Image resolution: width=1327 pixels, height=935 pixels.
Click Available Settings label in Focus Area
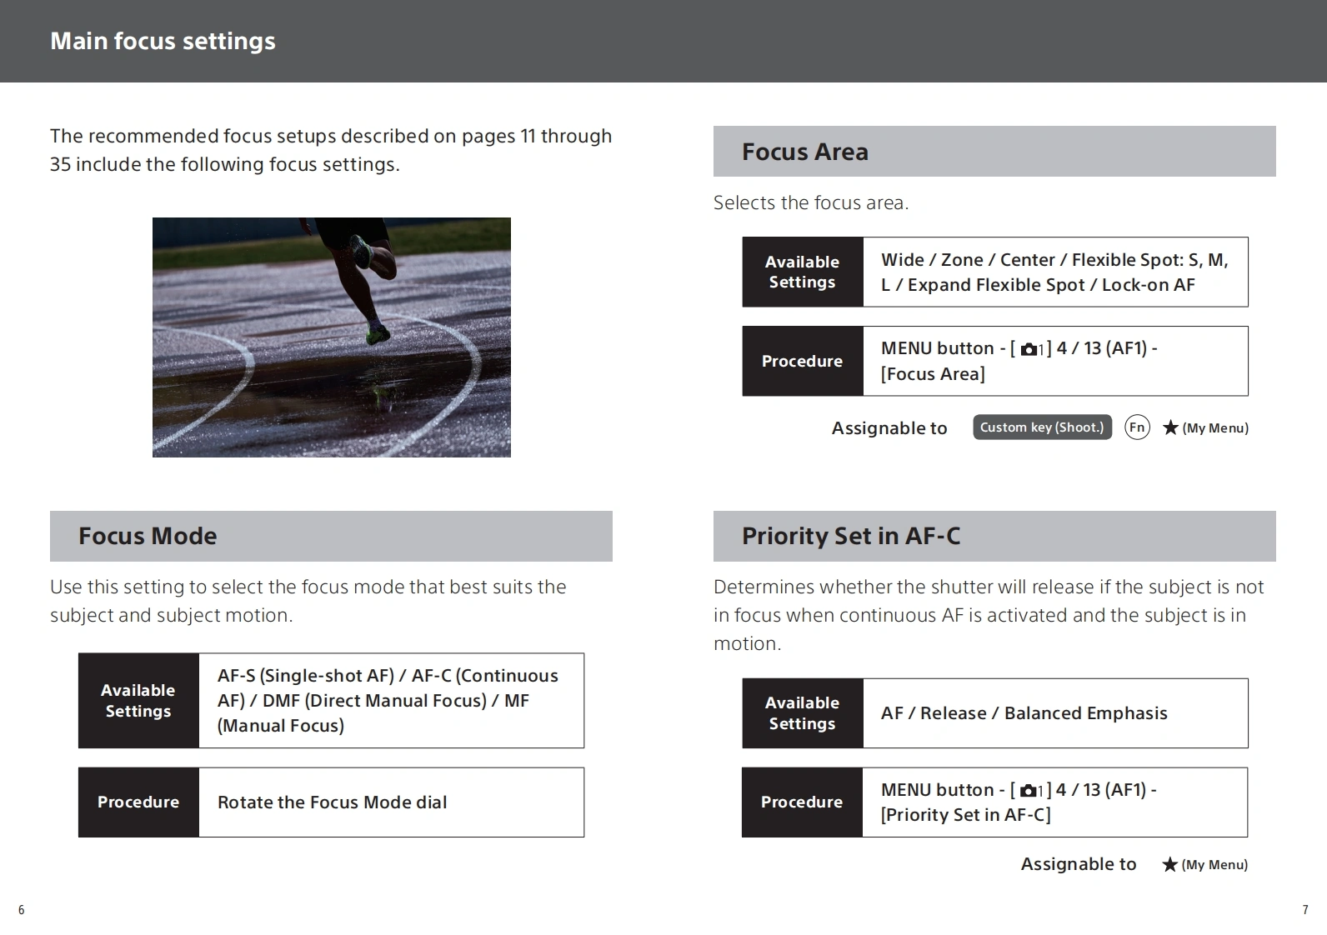(802, 272)
